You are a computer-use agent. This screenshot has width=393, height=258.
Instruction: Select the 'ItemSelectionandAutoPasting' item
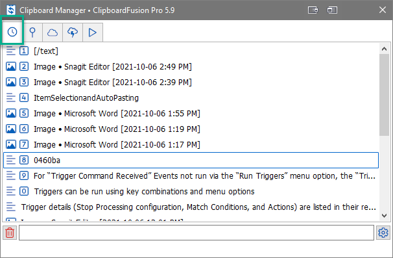pos(191,97)
